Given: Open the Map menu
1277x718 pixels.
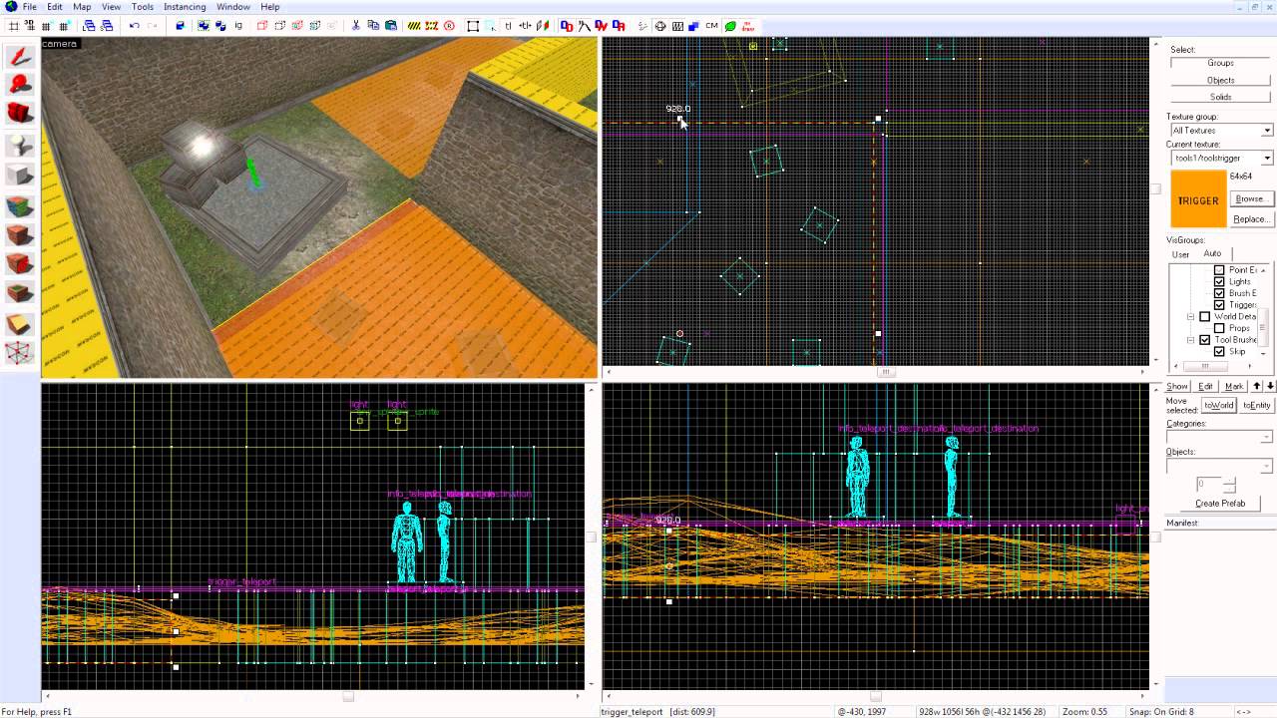Looking at the screenshot, I should tap(82, 7).
